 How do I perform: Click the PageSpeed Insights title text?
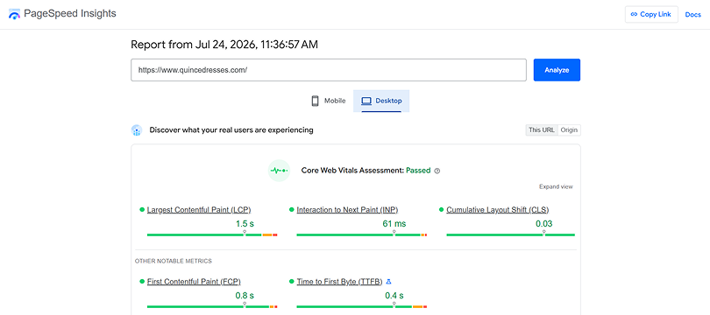pyautogui.click(x=70, y=13)
